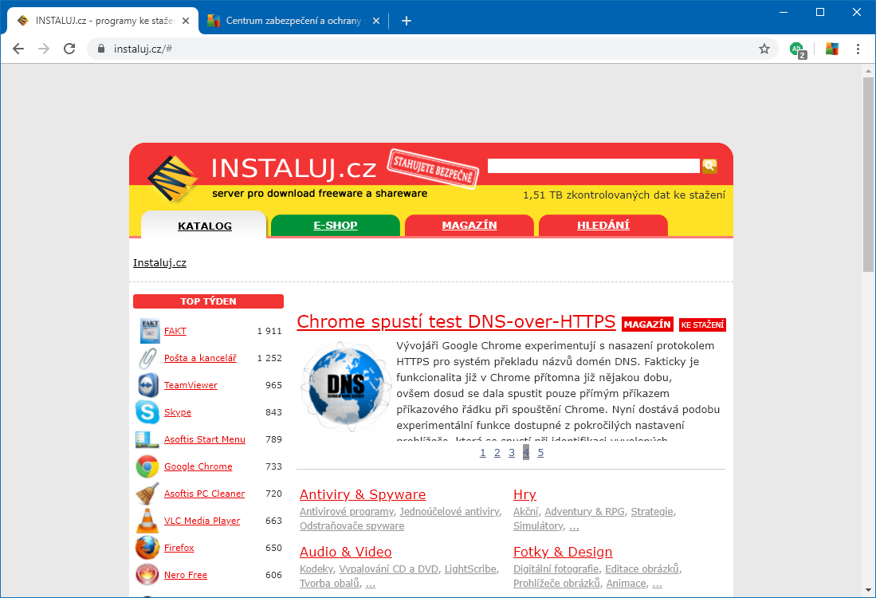Click the VLC Media Player cone icon
Image resolution: width=876 pixels, height=598 pixels.
click(x=147, y=521)
